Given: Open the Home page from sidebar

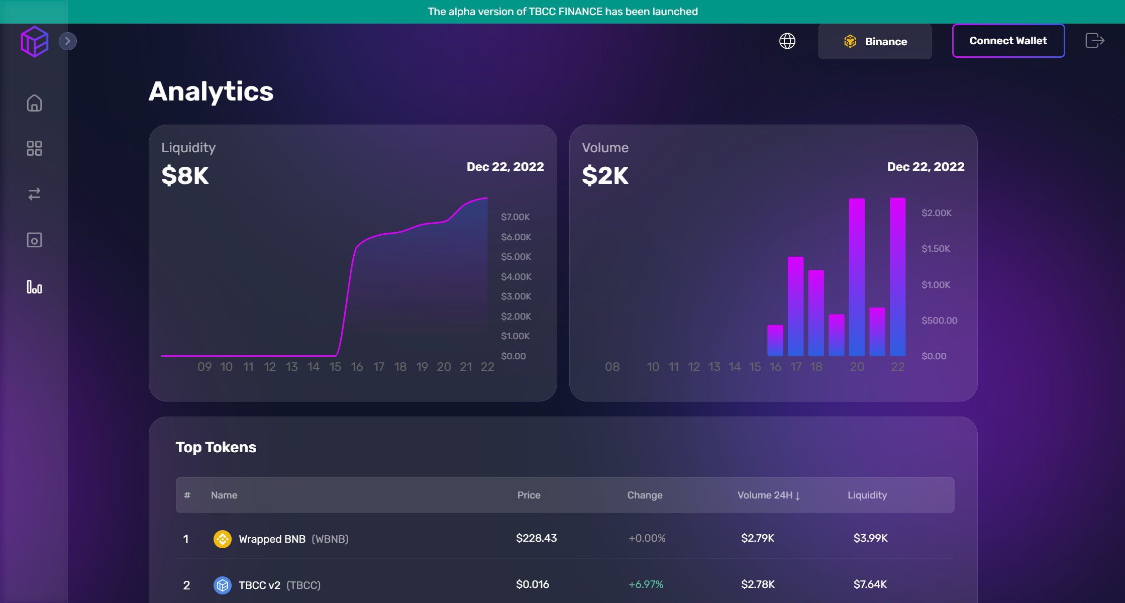Looking at the screenshot, I should coord(34,103).
